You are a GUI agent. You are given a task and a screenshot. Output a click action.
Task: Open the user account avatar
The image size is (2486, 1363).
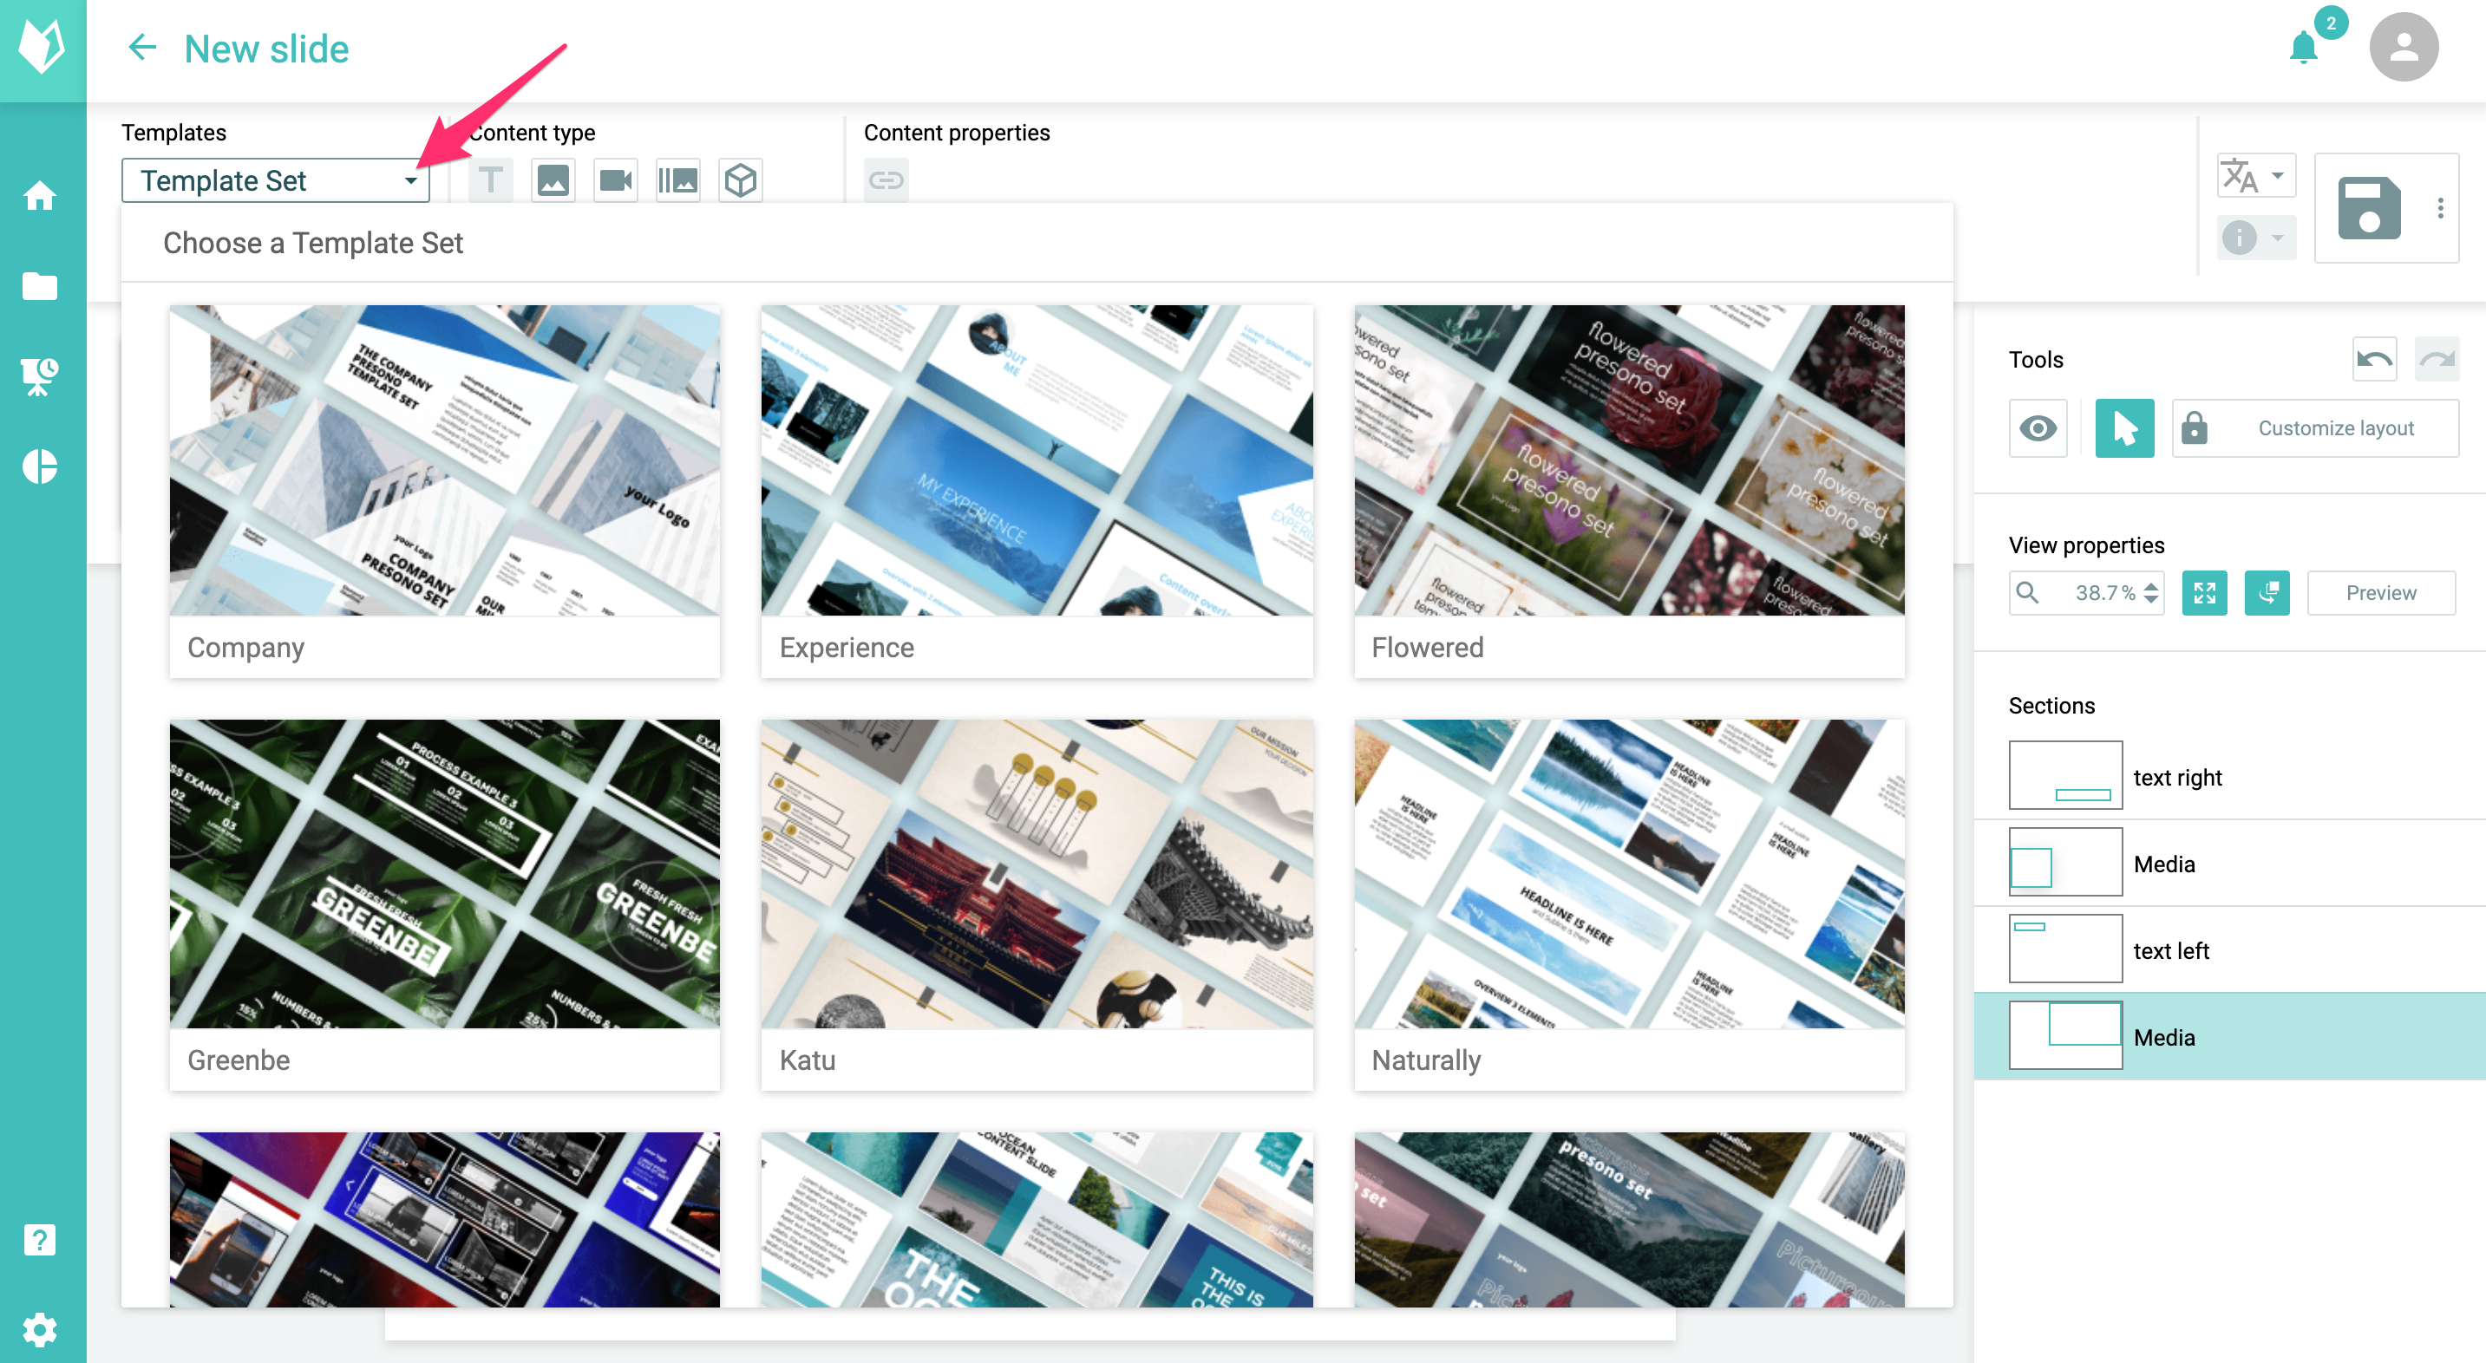pos(2403,48)
